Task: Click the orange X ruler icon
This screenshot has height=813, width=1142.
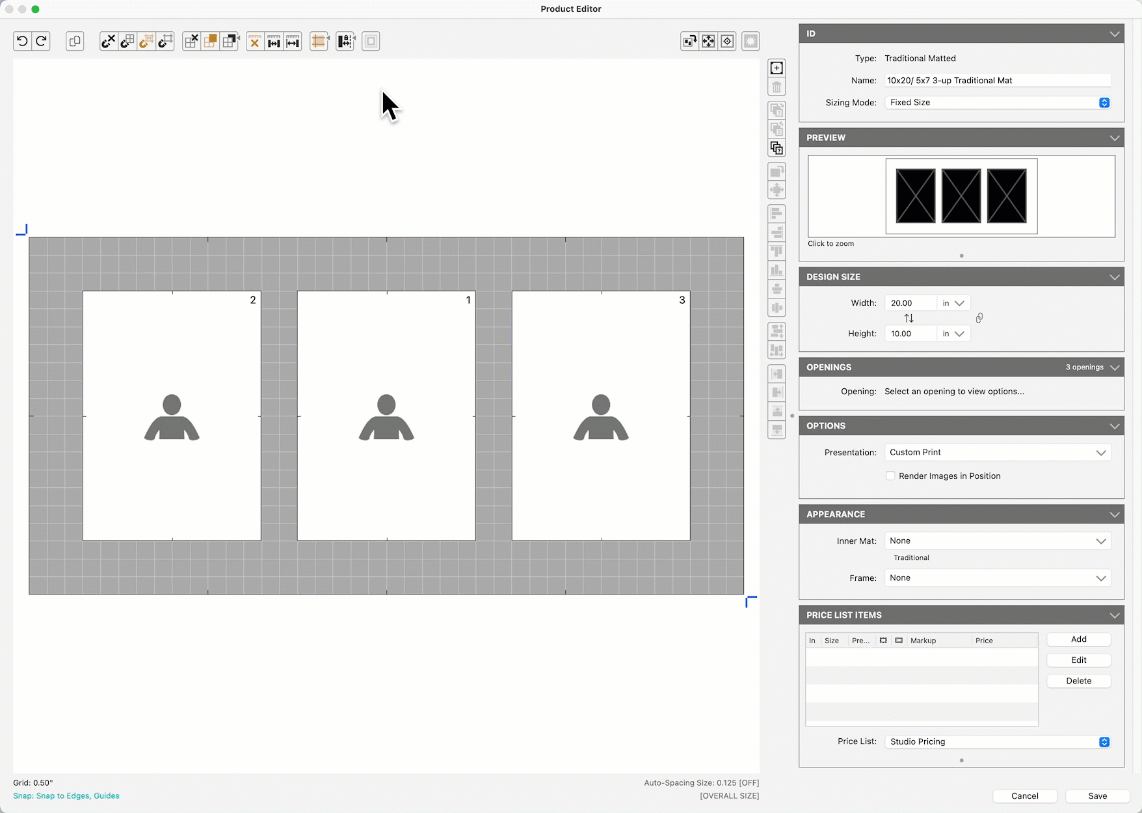Action: tap(254, 42)
